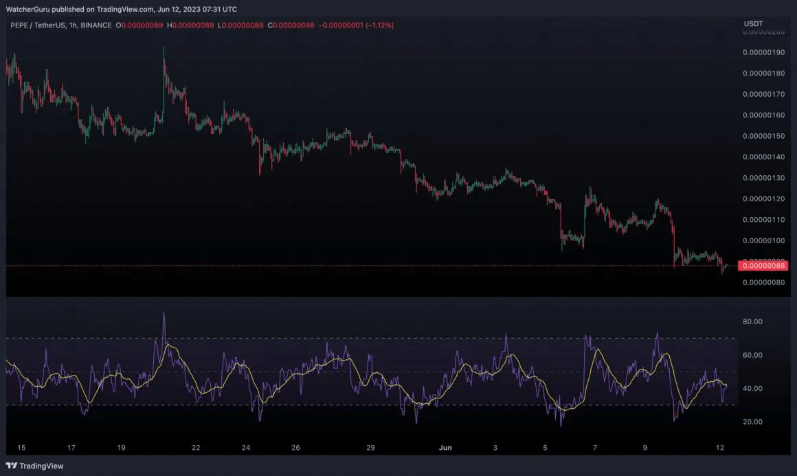Click the 20.00 RSI scale label
The width and height of the screenshot is (797, 476).
tap(752, 422)
